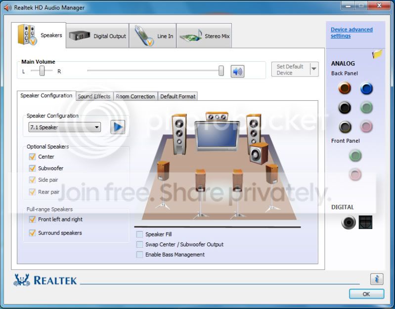Image resolution: width=395 pixels, height=309 pixels.
Task: Mute speakers with the volume icon button
Action: tap(237, 71)
